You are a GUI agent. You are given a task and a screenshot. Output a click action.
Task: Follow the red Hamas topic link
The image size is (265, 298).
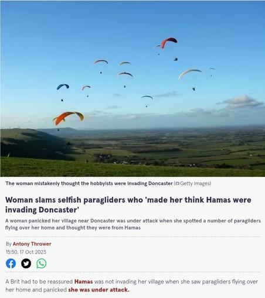coord(83,282)
